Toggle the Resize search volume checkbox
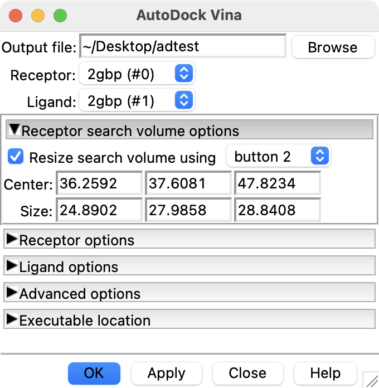This screenshot has width=379, height=388. coord(16,157)
